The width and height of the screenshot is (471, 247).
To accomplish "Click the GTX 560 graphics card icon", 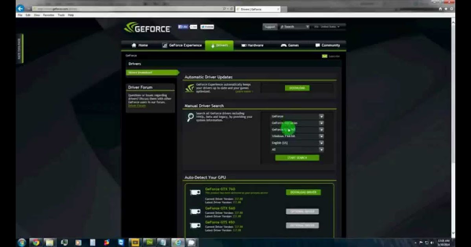I will coord(195,212).
